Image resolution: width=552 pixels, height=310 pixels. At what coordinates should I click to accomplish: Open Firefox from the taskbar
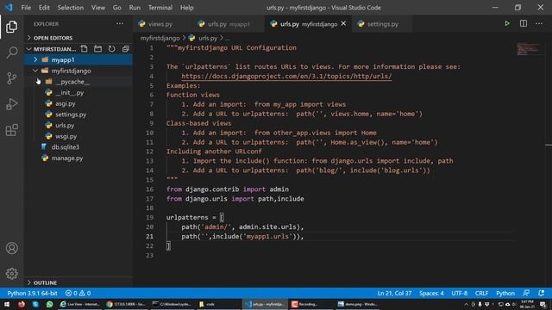click(21, 304)
